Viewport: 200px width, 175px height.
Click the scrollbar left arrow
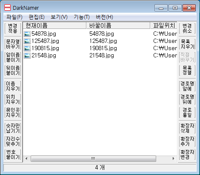coord(26,158)
